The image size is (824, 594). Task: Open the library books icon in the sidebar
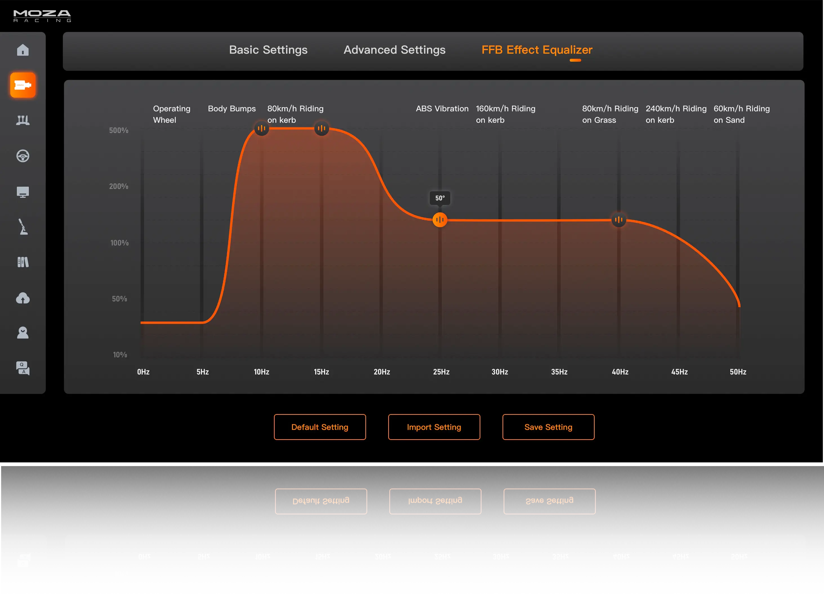(23, 262)
